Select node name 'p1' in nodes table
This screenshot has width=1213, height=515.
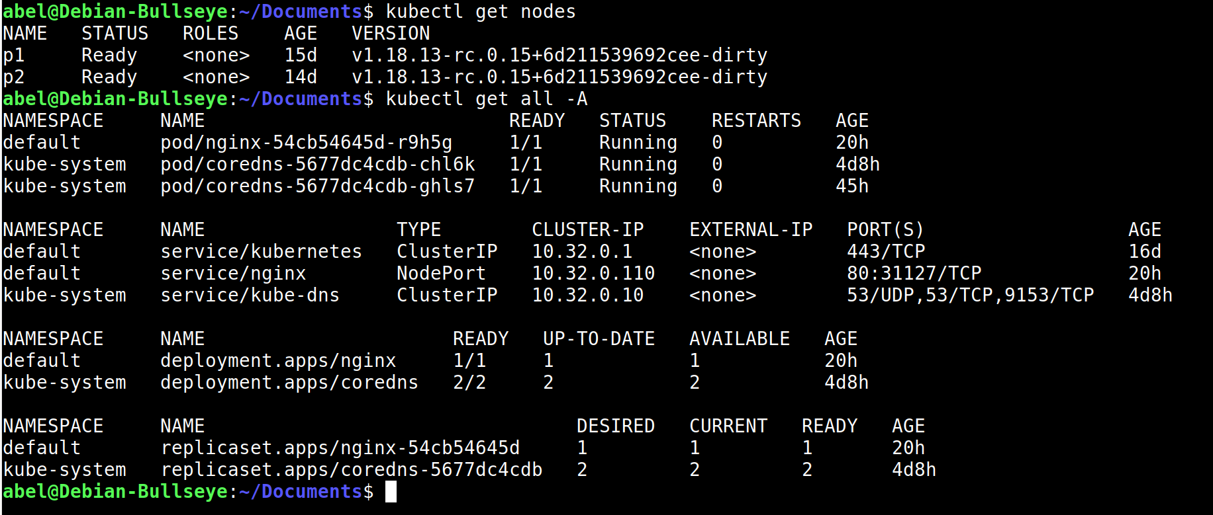14,56
